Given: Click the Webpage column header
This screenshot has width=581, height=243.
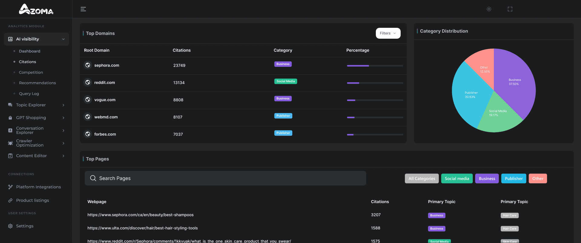Looking at the screenshot, I should click(x=97, y=202).
